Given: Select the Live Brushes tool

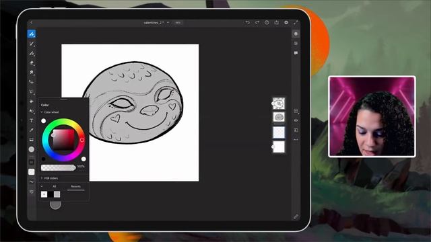Looking at the screenshot, I should pyautogui.click(x=32, y=44).
